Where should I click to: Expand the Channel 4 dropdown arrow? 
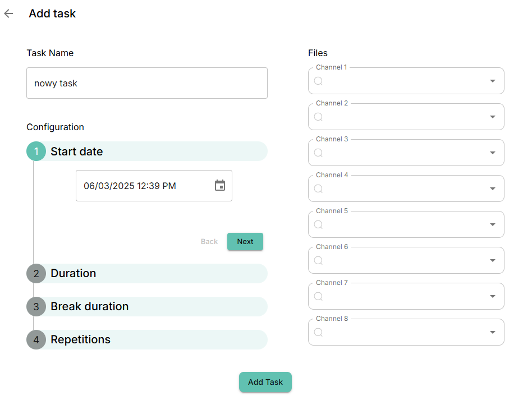tap(492, 188)
